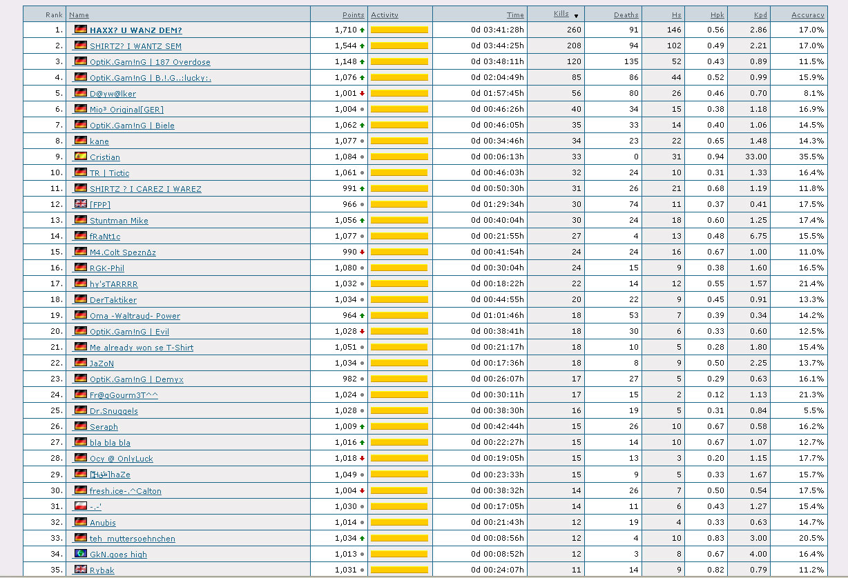Open Stuntman Mike player link
This screenshot has width=848, height=578.
[119, 221]
